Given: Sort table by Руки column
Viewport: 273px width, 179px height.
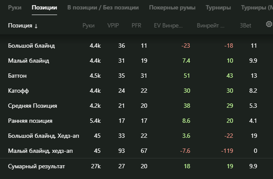Looking at the screenshot, I should pyautogui.click(x=88, y=26).
